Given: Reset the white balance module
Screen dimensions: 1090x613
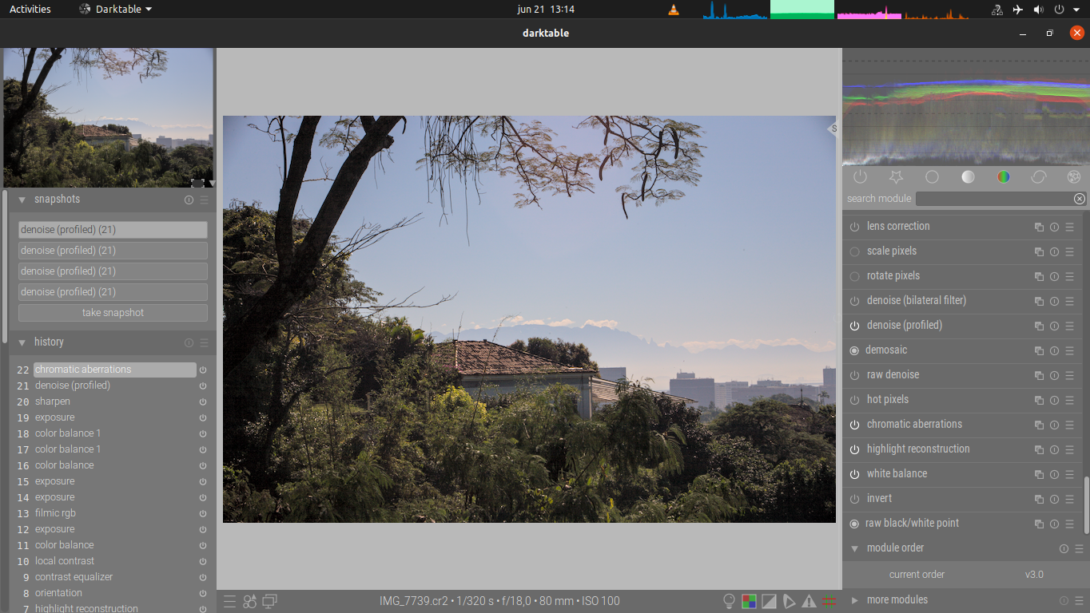Looking at the screenshot, I should click(1054, 474).
